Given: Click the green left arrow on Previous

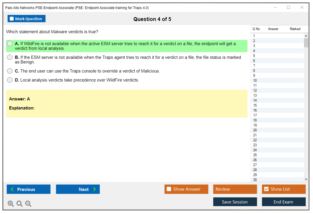Looking at the screenshot, I should coord(12,189).
